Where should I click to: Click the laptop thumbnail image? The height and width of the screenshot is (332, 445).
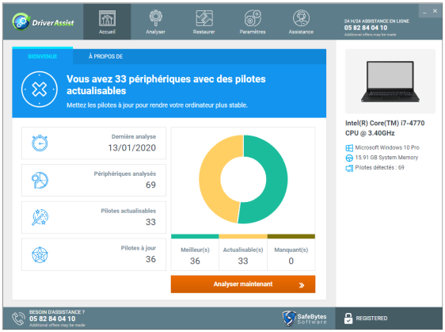[x=390, y=82]
